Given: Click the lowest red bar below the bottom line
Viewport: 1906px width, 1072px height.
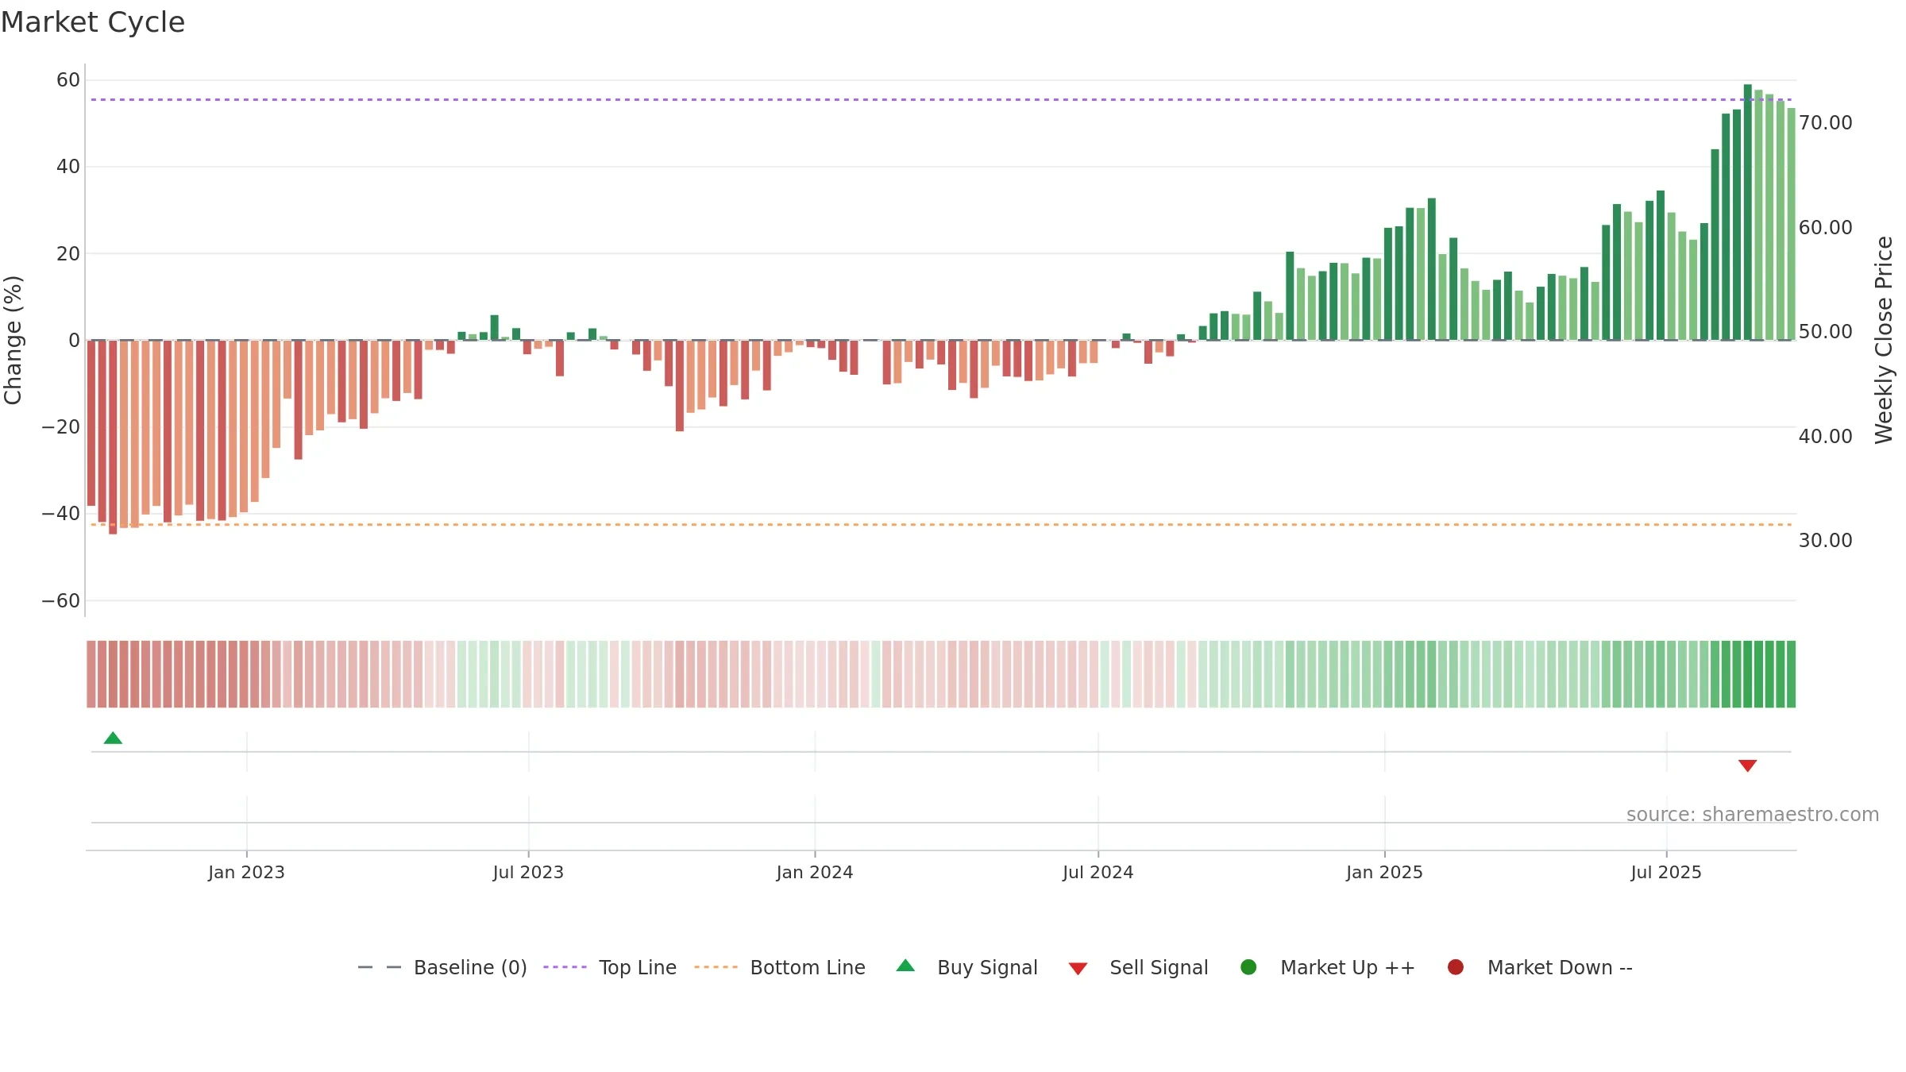Looking at the screenshot, I should point(113,437).
